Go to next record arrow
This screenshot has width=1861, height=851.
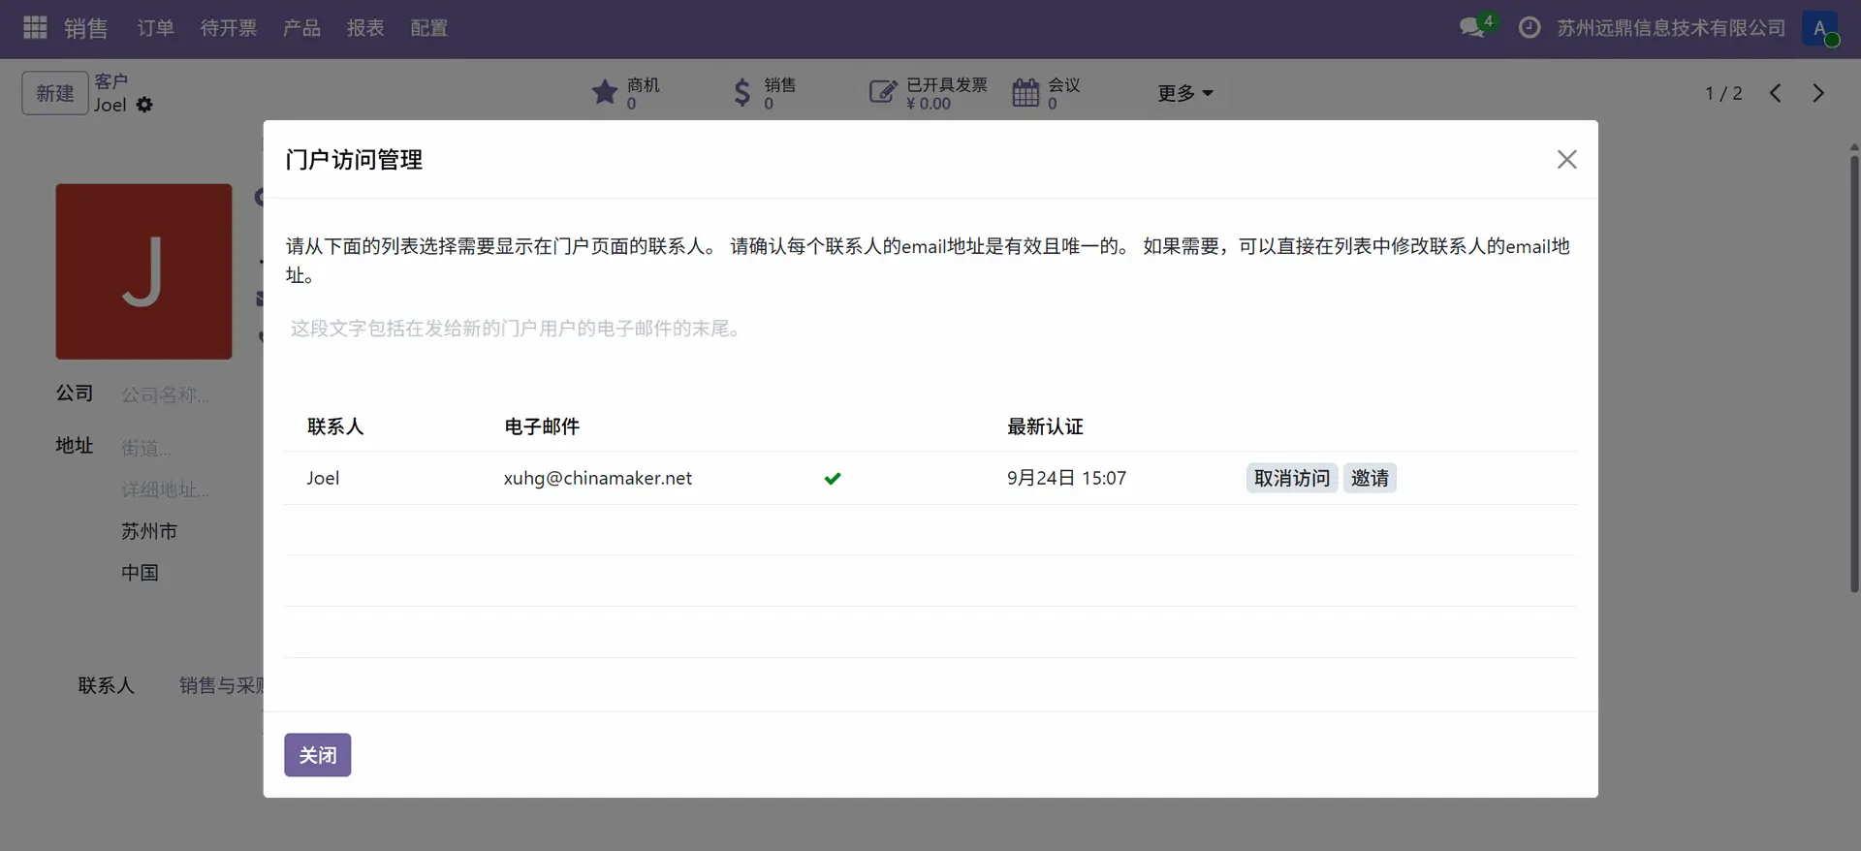[x=1818, y=93]
